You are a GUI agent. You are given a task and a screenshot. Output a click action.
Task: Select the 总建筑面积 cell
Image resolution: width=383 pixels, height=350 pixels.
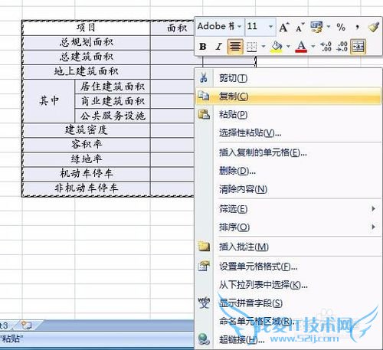pos(86,57)
